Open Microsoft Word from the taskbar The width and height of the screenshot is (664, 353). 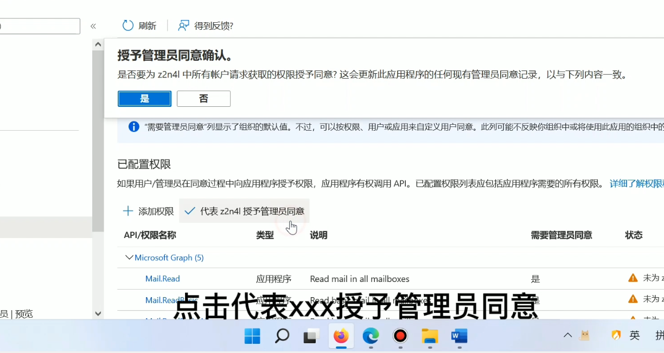[x=459, y=336]
